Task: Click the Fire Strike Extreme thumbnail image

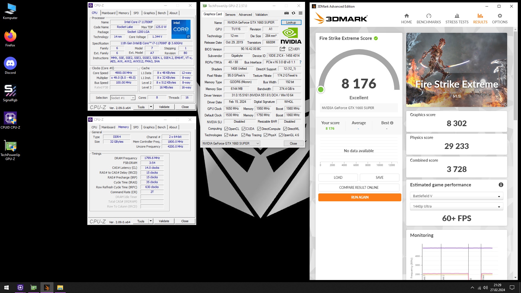Action: (x=456, y=70)
